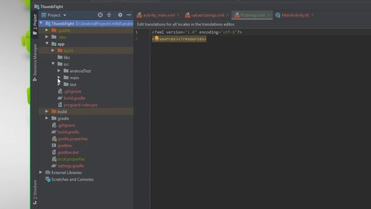This screenshot has height=209, width=371.
Task: Select app .gitignore file
Action: pyautogui.click(x=72, y=91)
